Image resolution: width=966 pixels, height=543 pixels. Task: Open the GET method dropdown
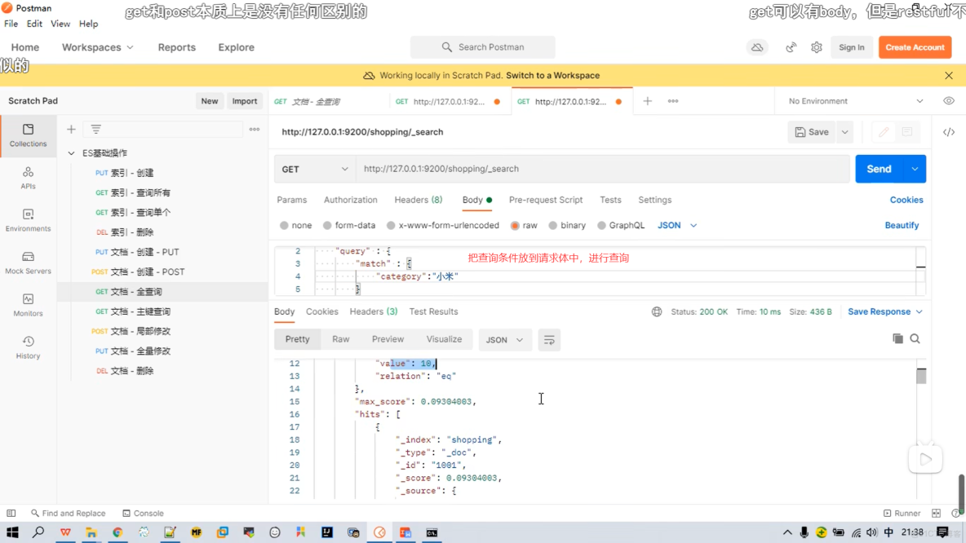[314, 168]
